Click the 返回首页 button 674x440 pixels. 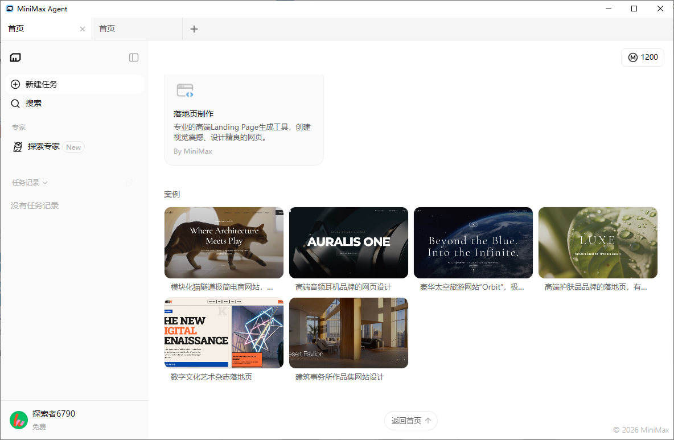point(410,421)
